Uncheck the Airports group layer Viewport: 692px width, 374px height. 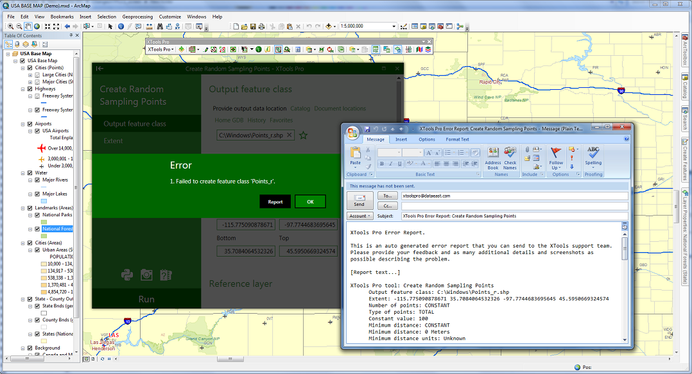pyautogui.click(x=30, y=124)
